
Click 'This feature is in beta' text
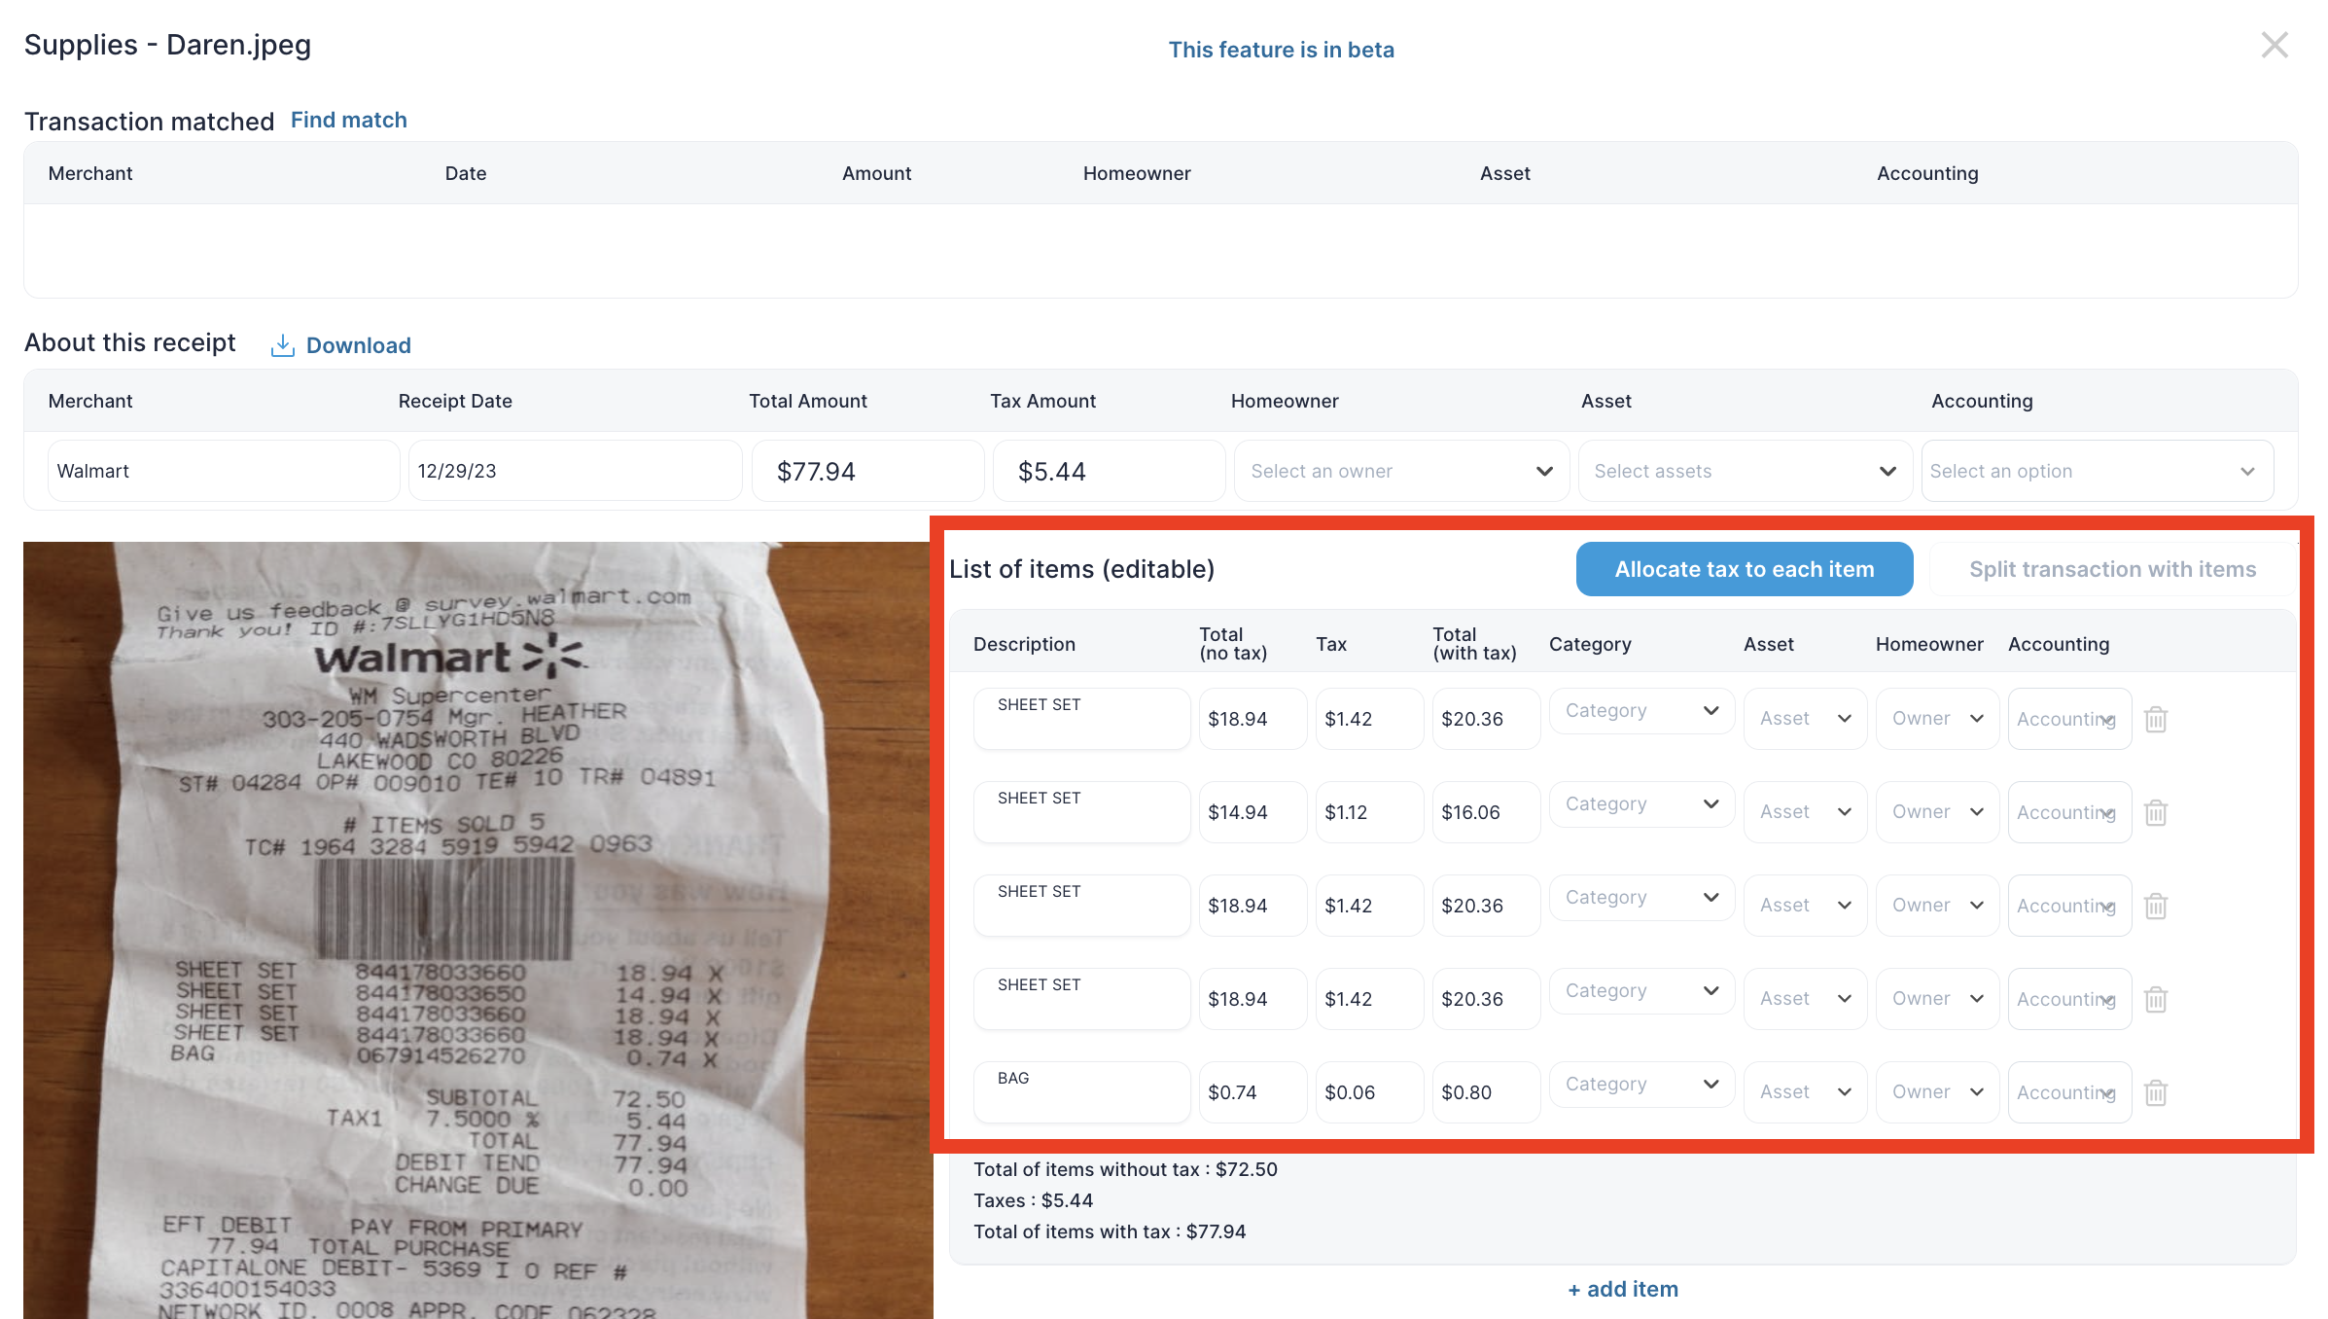[1281, 50]
